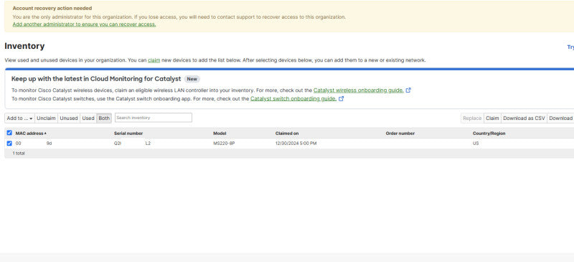Sort by Claimed on column header
Screen dimensions: 574x262
(x=287, y=134)
